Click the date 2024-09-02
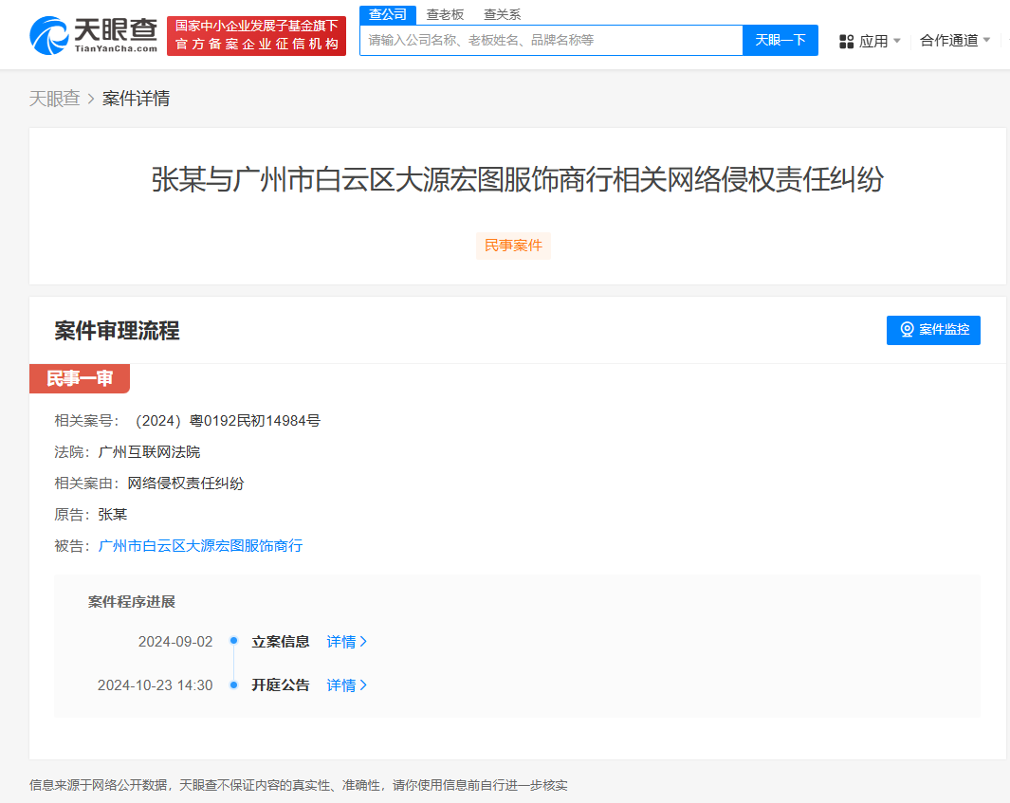 click(x=175, y=642)
